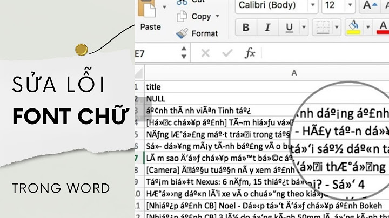Screen dimensions: 389x218
Task: Confirm formula entry with the checkmark
Action: (227, 53)
